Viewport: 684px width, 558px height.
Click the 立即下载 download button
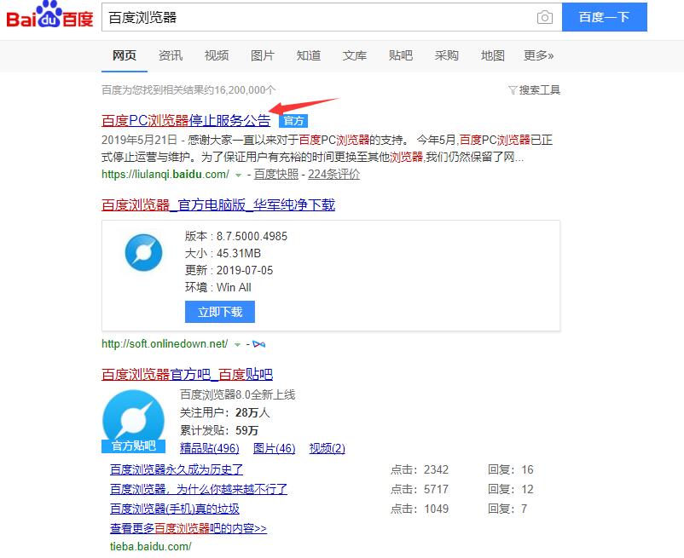tap(220, 312)
